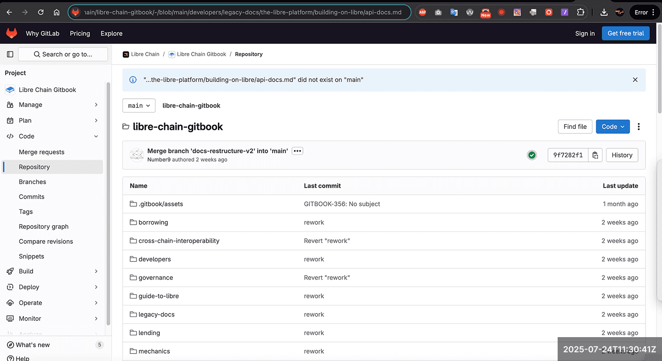Expand the Build section chevron
Image resolution: width=662 pixels, height=361 pixels.
coord(97,271)
